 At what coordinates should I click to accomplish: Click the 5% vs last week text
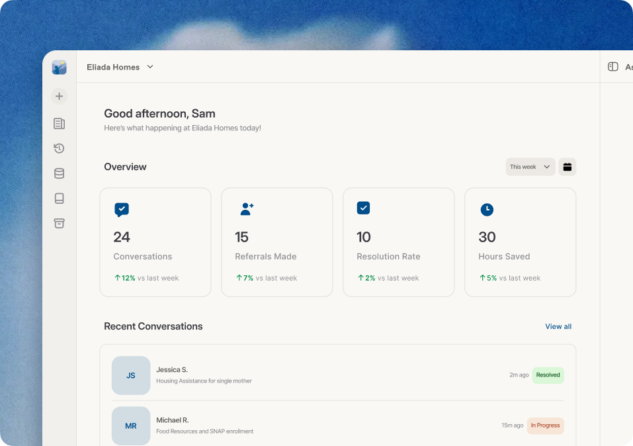(x=510, y=278)
